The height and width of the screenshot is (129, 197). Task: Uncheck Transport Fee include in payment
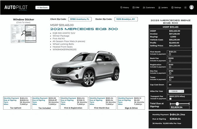(170, 99)
